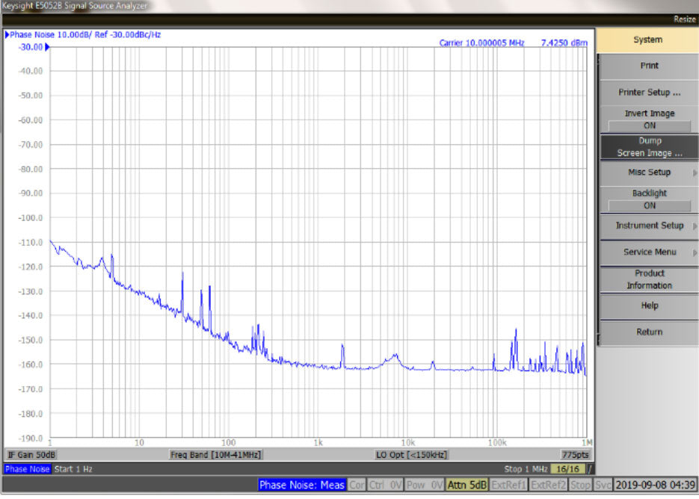Click the Attn 5dB status indicator
699x499 pixels.
coord(466,486)
